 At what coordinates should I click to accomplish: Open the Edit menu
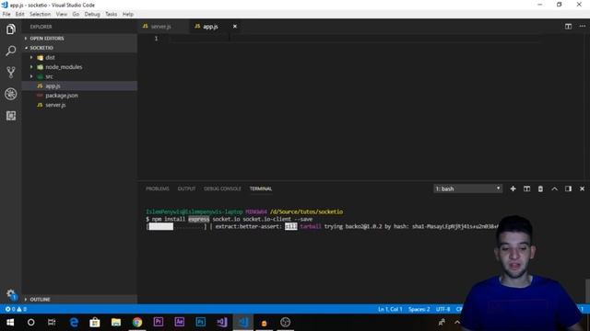coord(20,14)
